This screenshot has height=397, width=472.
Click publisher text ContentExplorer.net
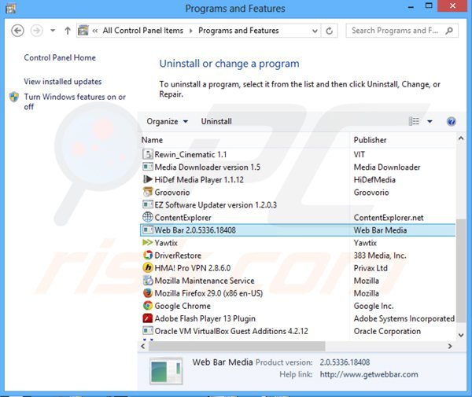[x=389, y=218]
